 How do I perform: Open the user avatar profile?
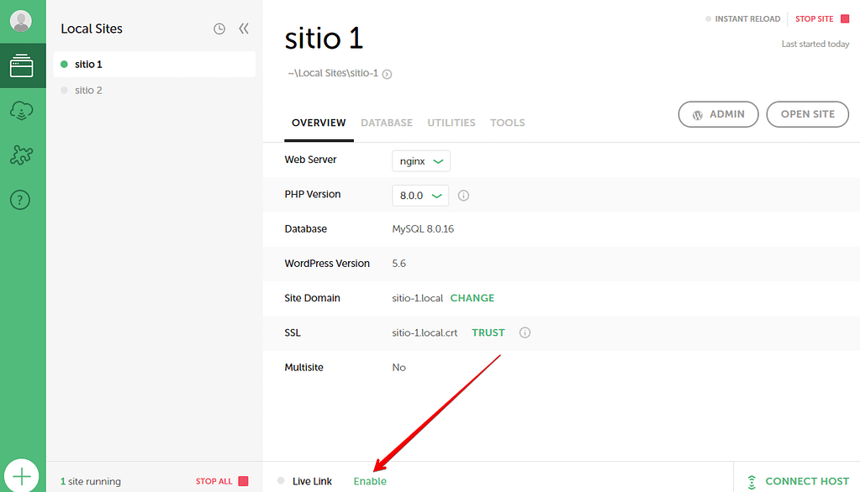click(21, 21)
